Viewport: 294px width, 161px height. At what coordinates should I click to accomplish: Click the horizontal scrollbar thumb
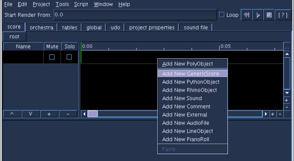pyautogui.click(x=93, y=114)
